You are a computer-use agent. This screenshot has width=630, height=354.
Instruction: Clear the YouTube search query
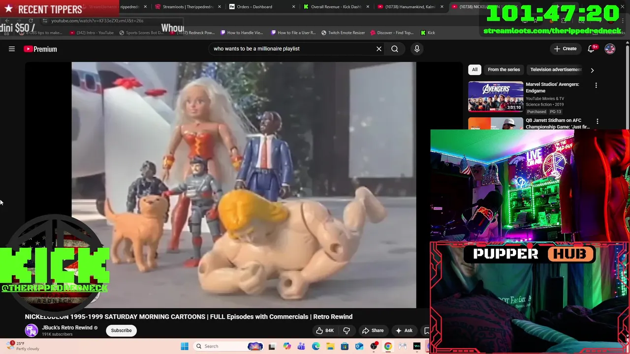pos(379,49)
